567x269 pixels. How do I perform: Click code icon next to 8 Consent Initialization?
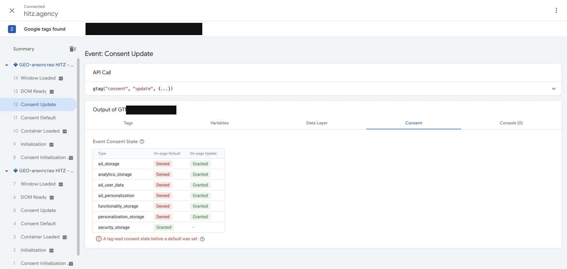(71, 158)
